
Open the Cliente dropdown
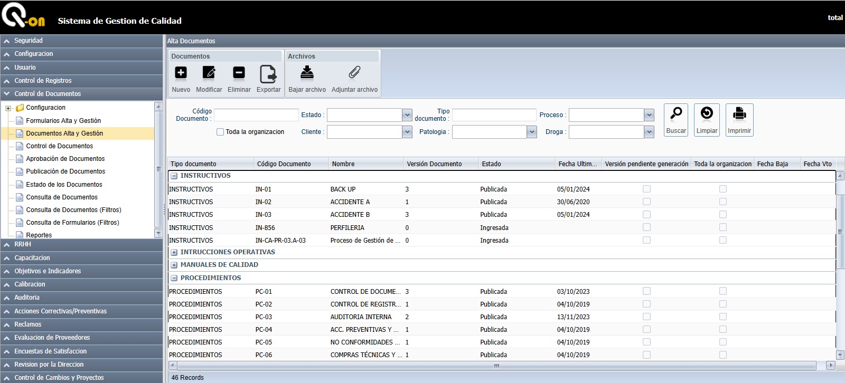point(407,132)
